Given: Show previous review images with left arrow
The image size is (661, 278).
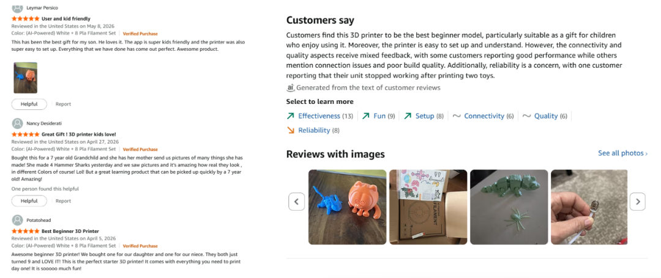Looking at the screenshot, I should pyautogui.click(x=296, y=202).
